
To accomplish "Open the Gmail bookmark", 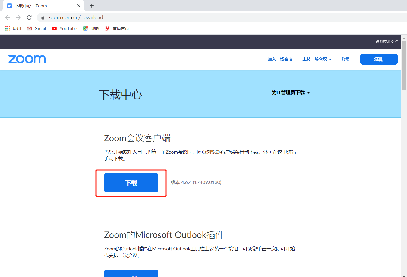I will (x=36, y=28).
